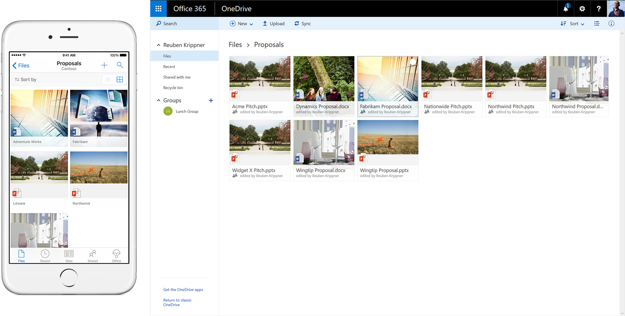Switch to list view in web toolbar
The height and width of the screenshot is (316, 625).
[x=596, y=24]
